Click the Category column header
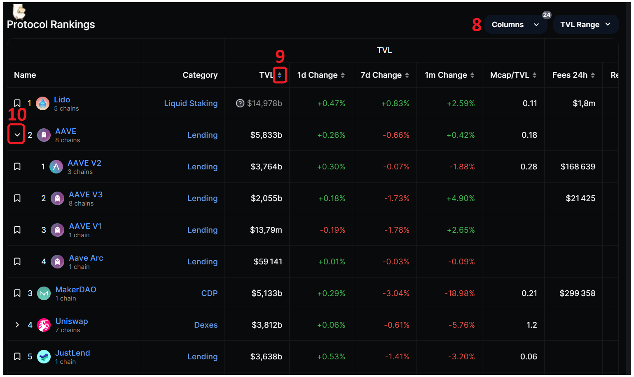Image resolution: width=634 pixels, height=377 pixels. click(x=200, y=75)
